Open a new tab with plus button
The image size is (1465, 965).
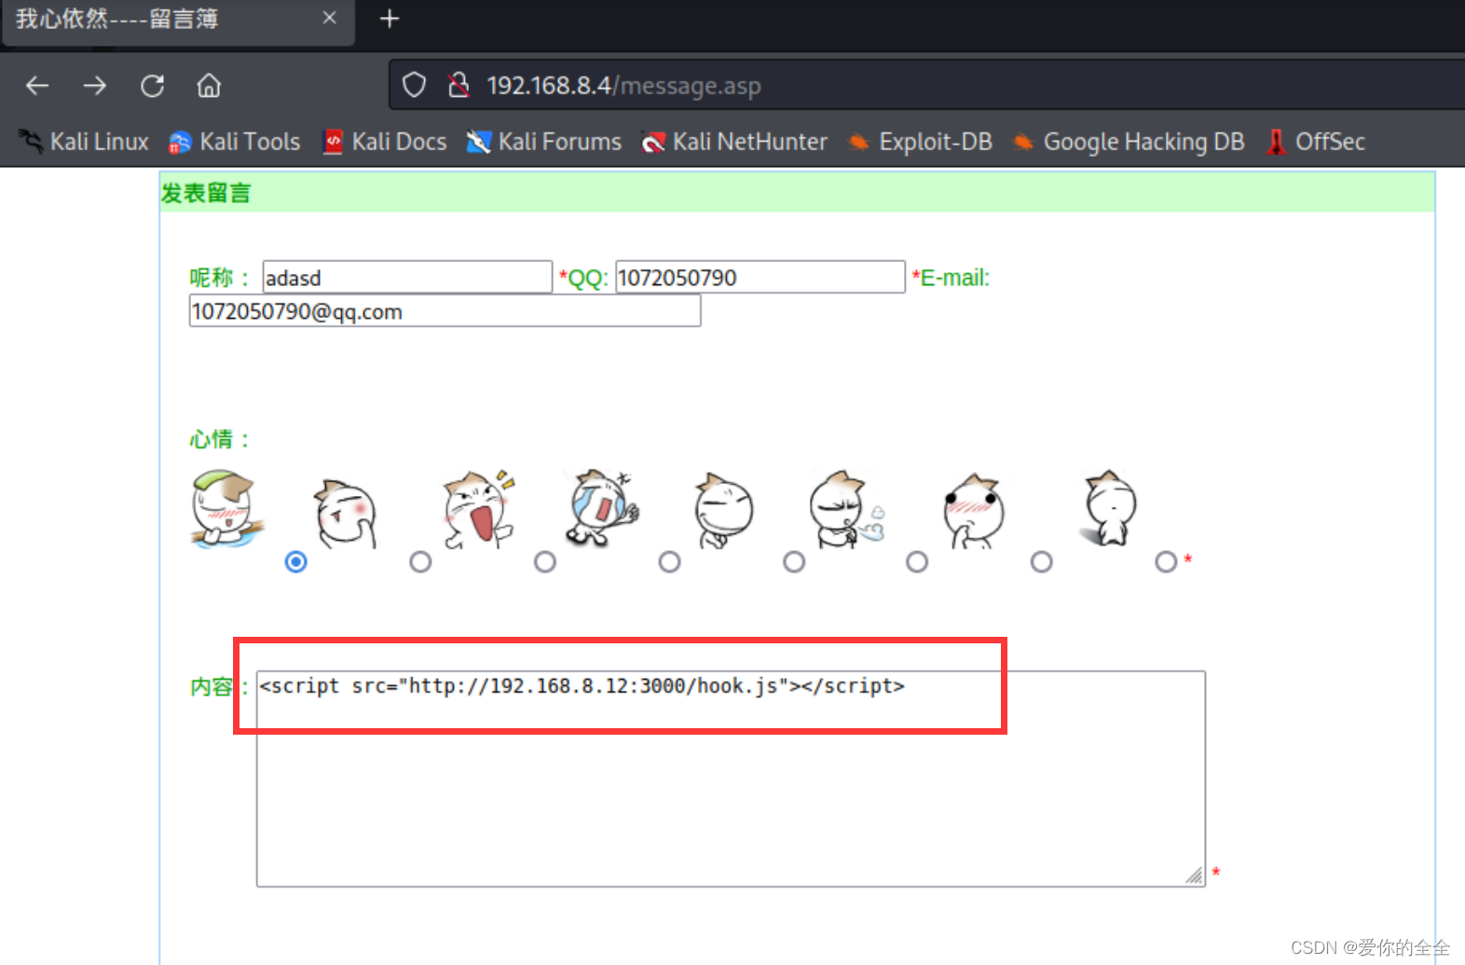click(x=390, y=19)
